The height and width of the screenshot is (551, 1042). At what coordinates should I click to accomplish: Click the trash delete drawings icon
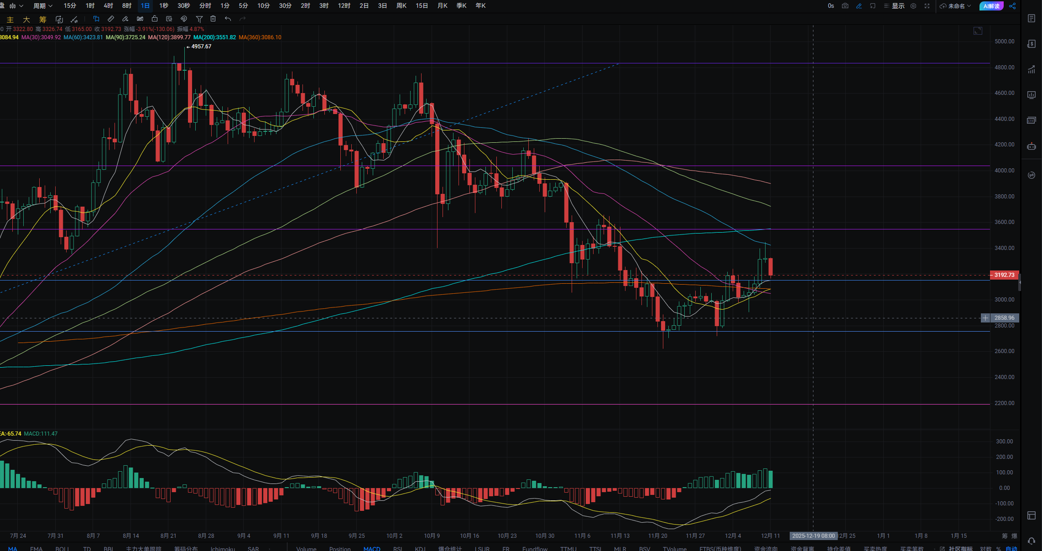[213, 19]
